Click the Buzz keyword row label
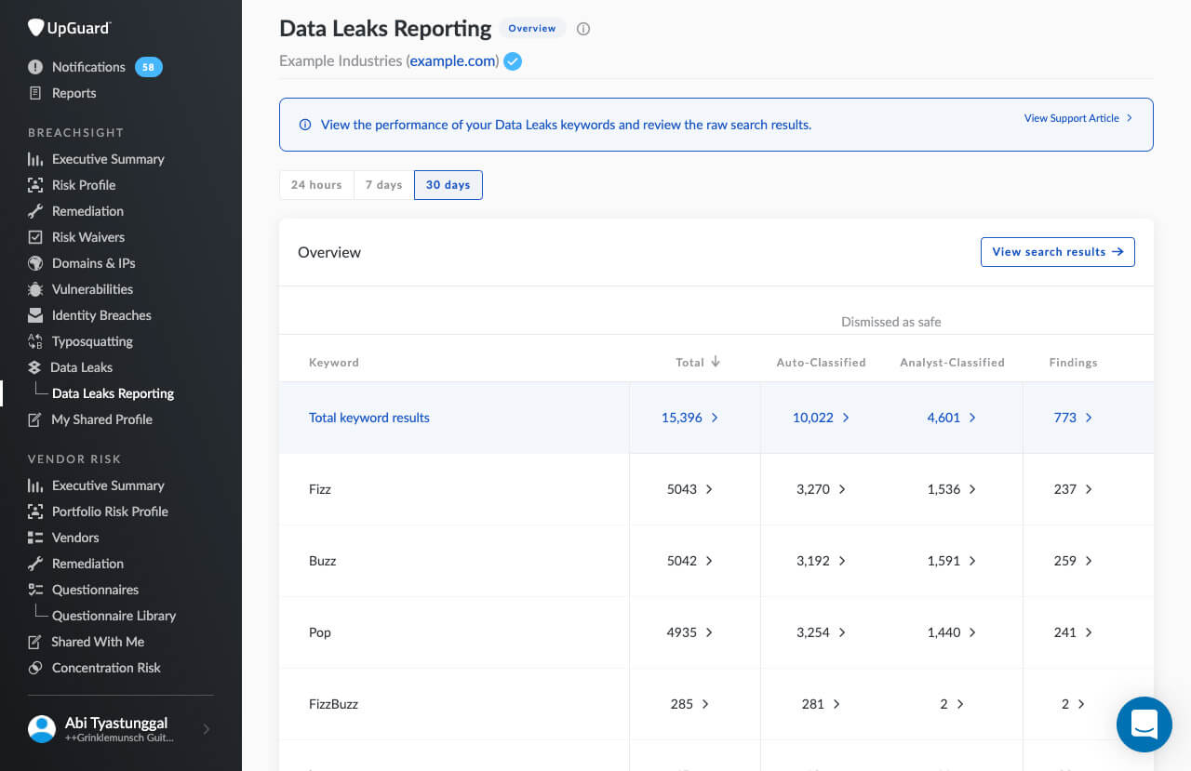This screenshot has height=771, width=1191. pyautogui.click(x=323, y=561)
